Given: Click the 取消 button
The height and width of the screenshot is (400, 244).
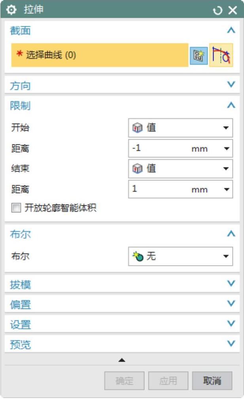Looking at the screenshot, I should tap(212, 381).
